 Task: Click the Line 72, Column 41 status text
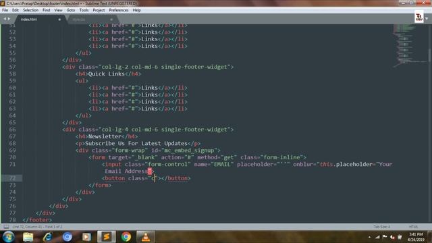click(37, 227)
